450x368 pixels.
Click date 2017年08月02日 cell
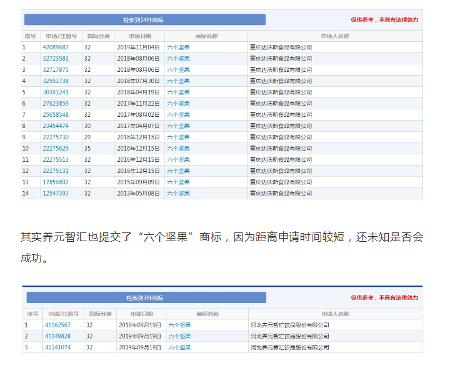138,115
